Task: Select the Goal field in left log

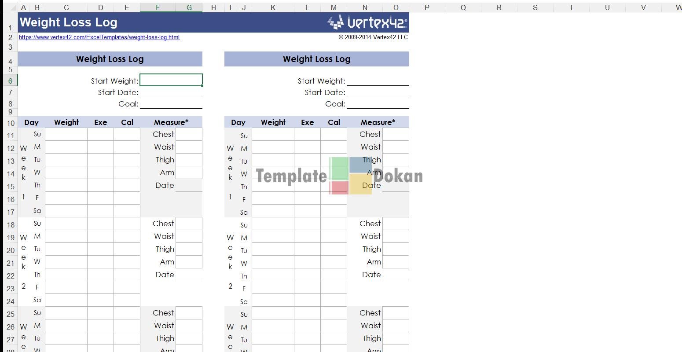Action: coord(171,104)
